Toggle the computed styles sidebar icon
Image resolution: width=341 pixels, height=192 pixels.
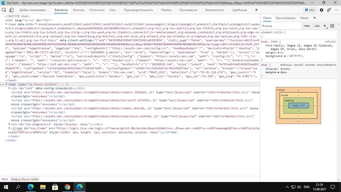[x=332, y=26]
